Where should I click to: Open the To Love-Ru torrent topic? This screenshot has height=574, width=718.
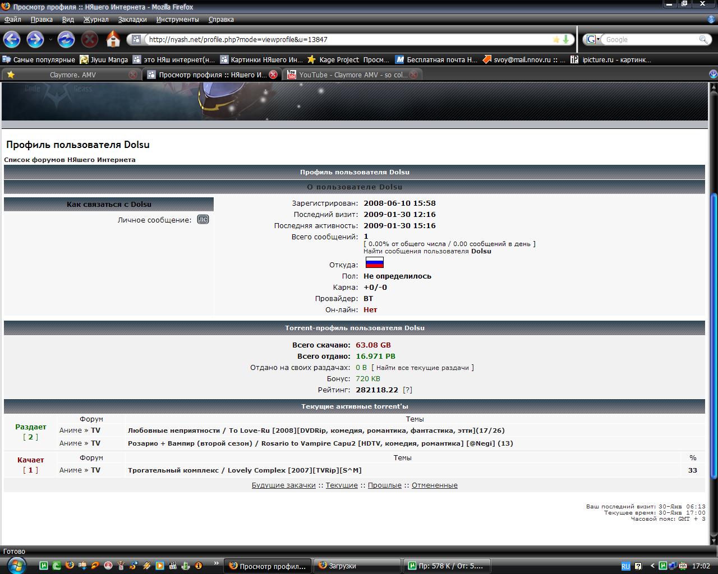[x=316, y=430]
